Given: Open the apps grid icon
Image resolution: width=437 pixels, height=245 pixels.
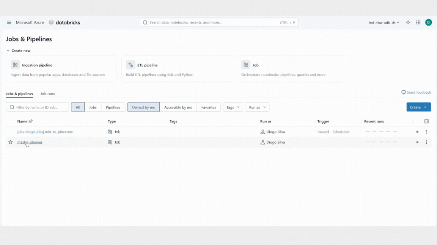Looking at the screenshot, I should coord(418,23).
